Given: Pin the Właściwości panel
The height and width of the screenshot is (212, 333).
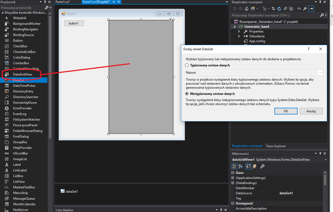Looking at the screenshot, I should 320,153.
